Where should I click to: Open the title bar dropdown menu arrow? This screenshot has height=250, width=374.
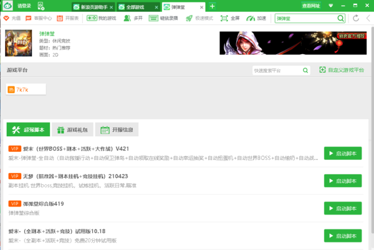coord(330,6)
